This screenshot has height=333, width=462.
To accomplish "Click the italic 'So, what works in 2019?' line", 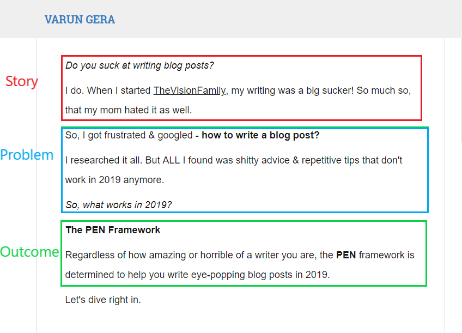I will click(118, 205).
